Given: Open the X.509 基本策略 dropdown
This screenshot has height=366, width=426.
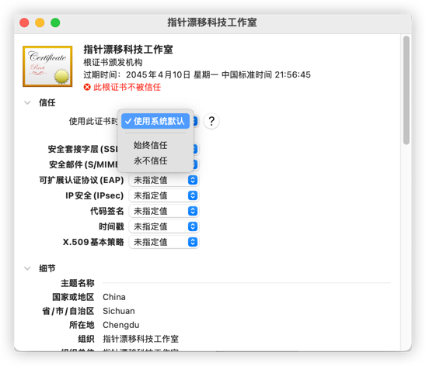Looking at the screenshot, I should tap(164, 242).
